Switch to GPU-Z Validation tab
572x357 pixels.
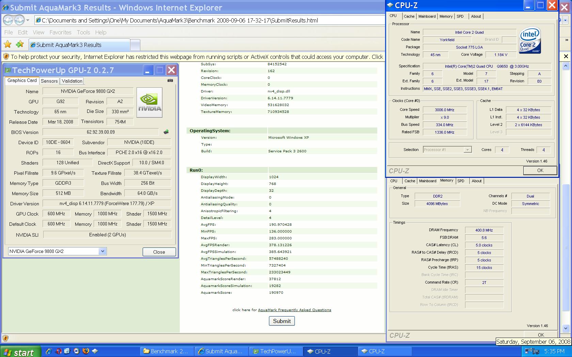(72, 81)
